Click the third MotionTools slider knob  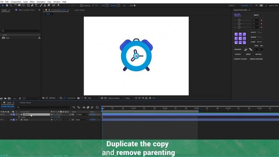(239, 27)
